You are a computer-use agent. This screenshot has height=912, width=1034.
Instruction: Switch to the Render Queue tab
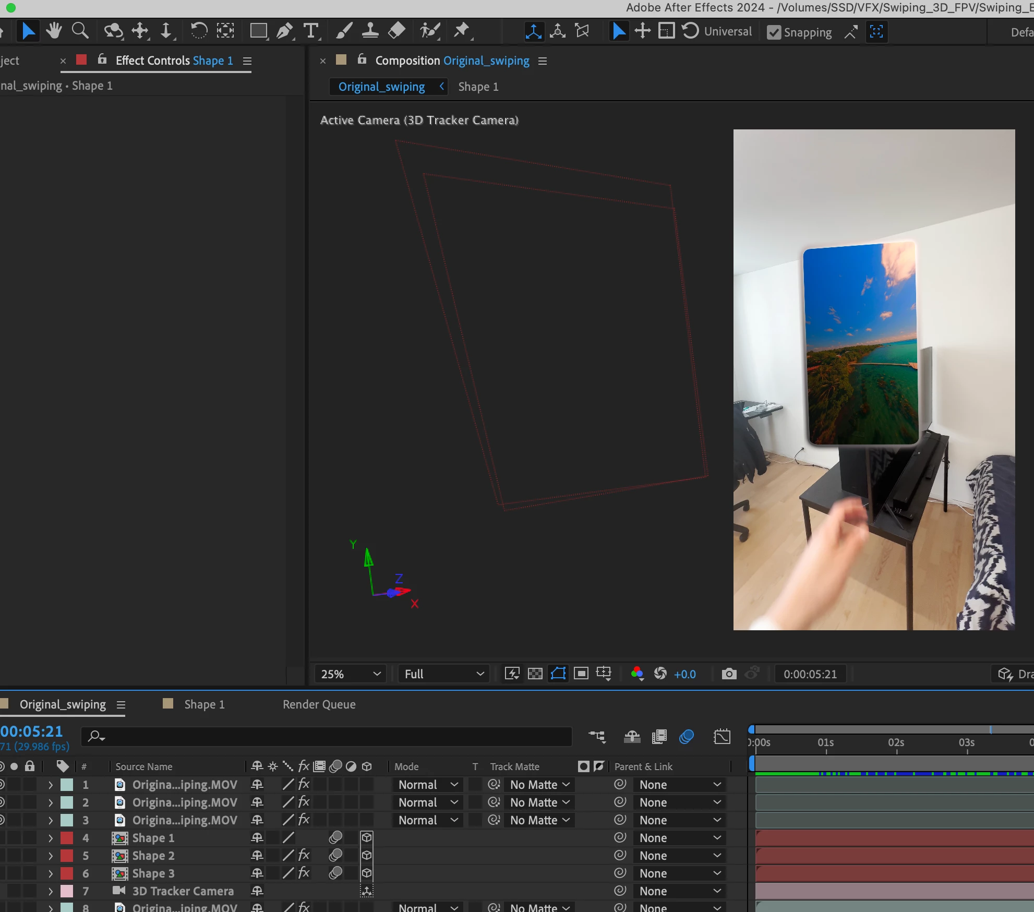click(x=319, y=704)
